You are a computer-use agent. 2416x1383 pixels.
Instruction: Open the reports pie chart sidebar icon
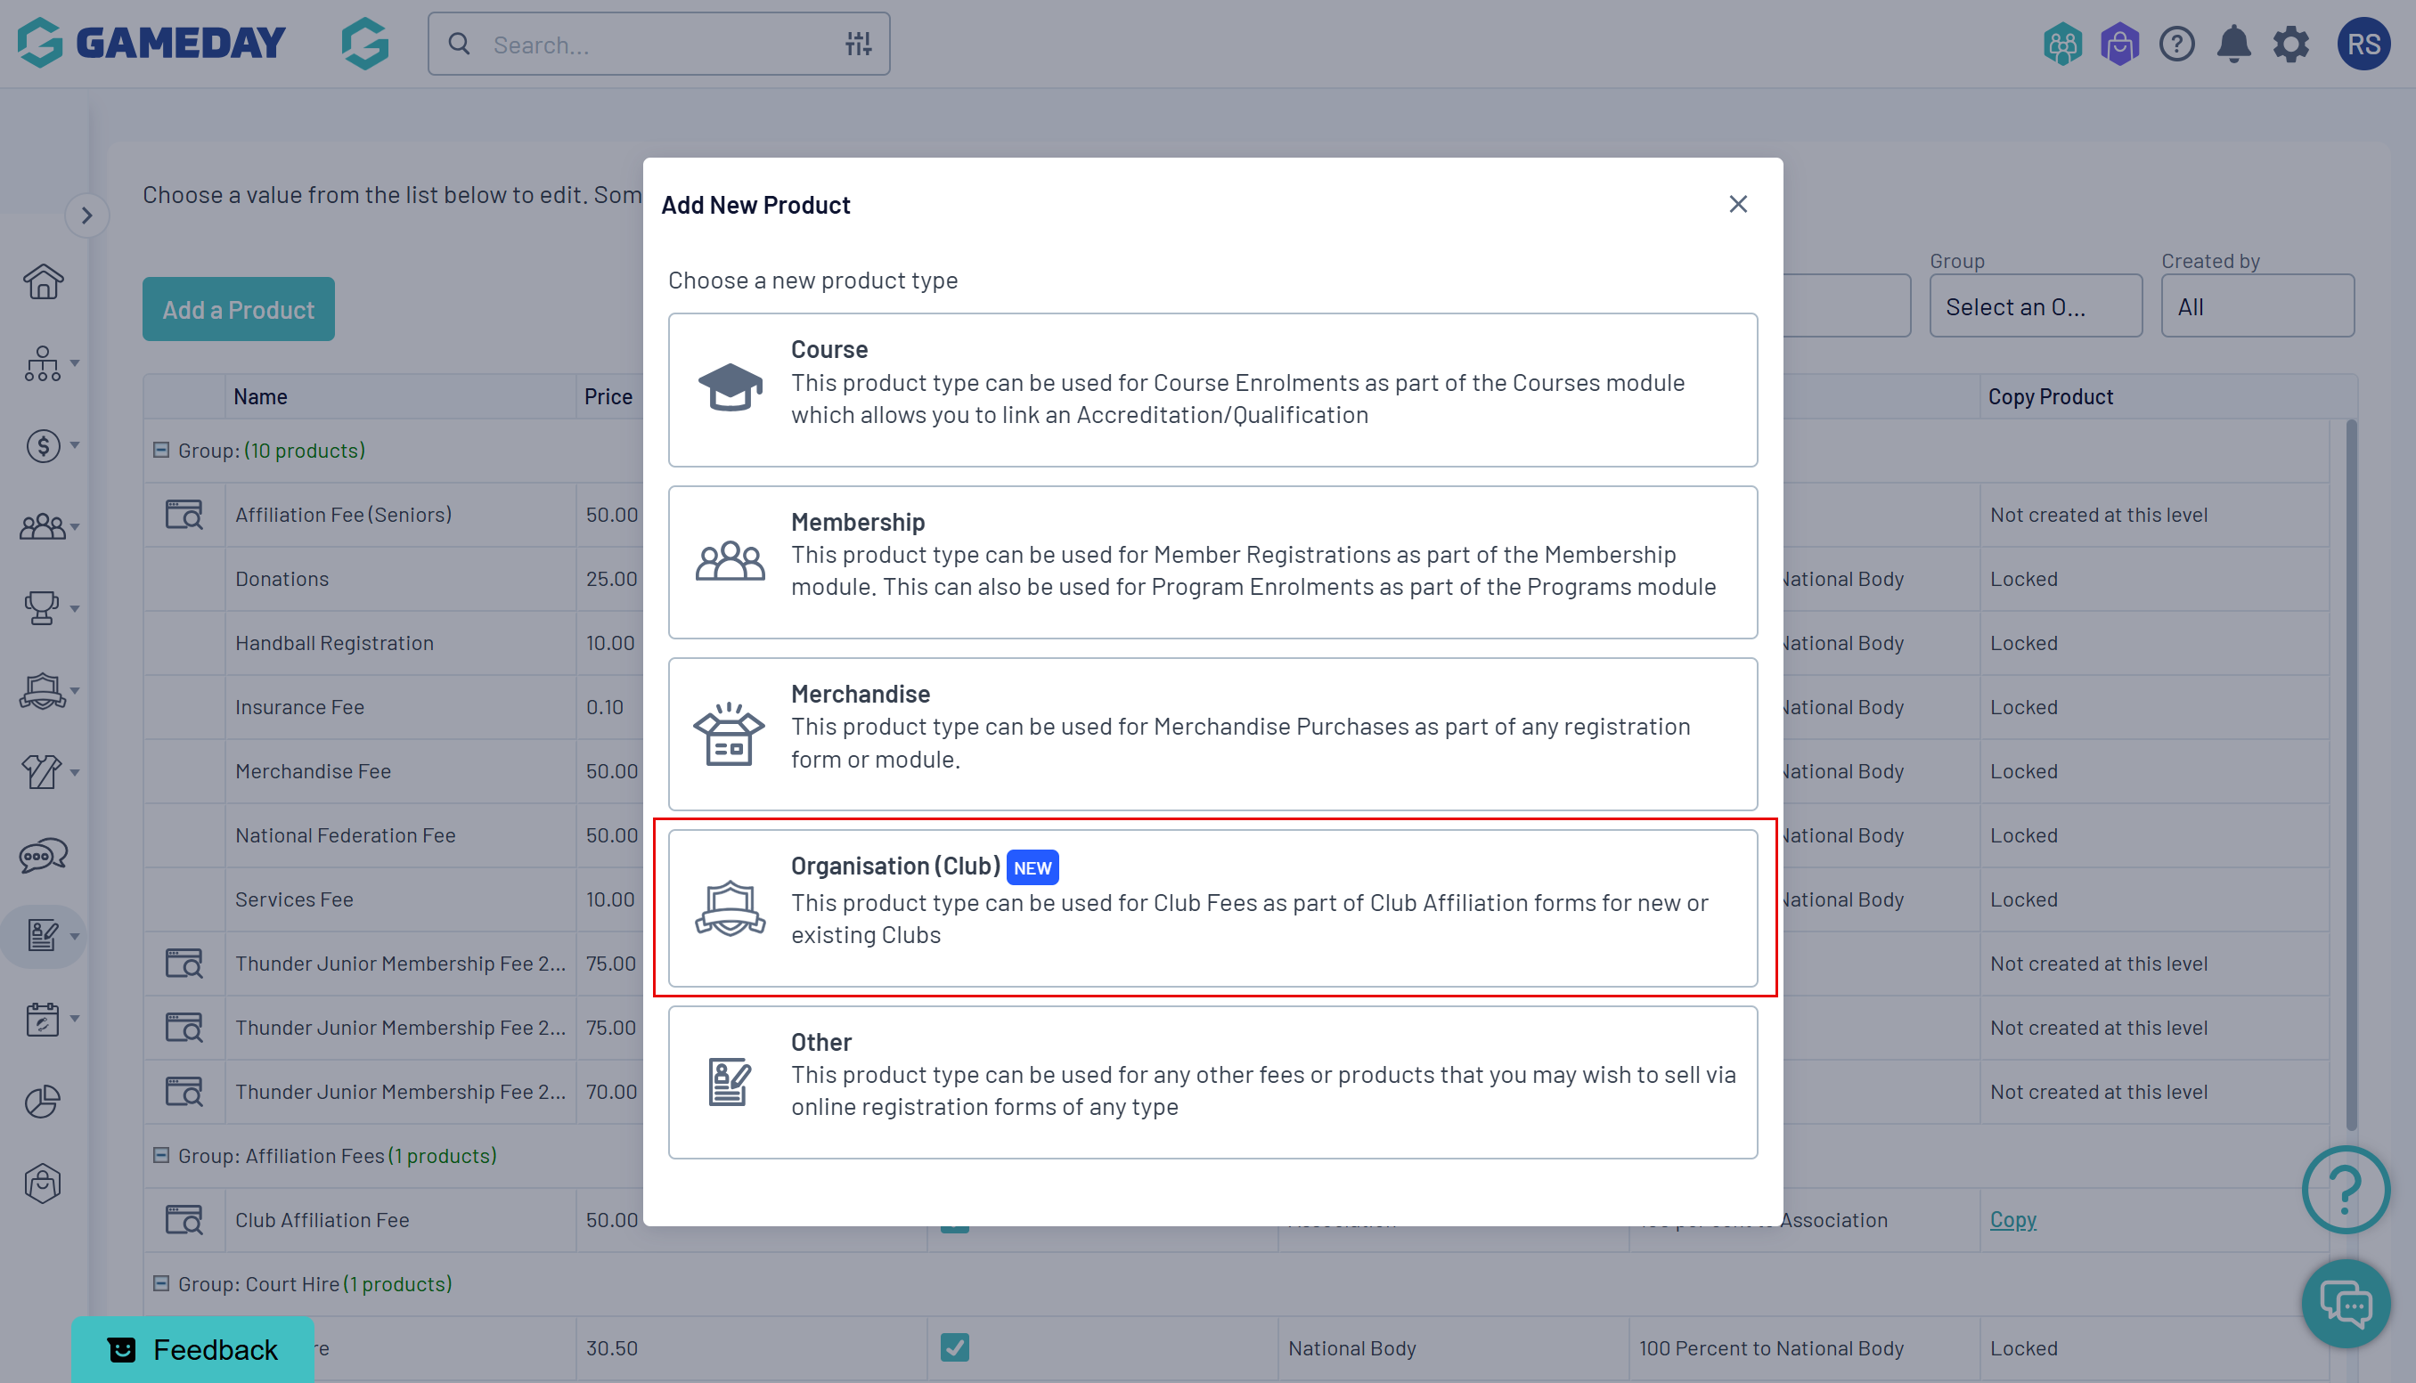[x=43, y=1101]
